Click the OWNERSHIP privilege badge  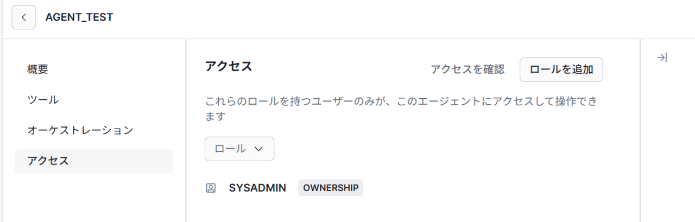[x=330, y=188]
